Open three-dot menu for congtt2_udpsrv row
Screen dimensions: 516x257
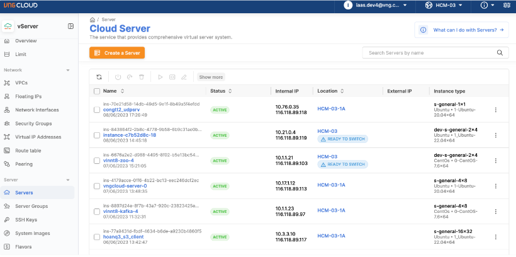[x=495, y=110]
